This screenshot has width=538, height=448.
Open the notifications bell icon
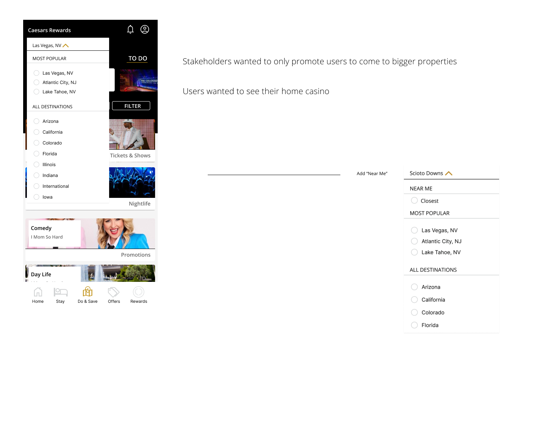130,29
